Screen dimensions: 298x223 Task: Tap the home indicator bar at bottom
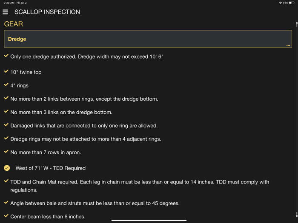149,220
